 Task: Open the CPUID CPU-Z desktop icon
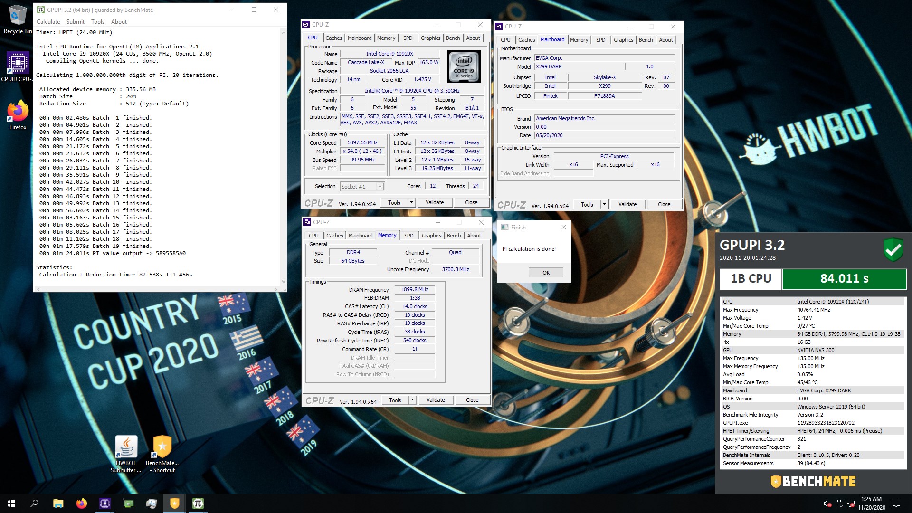click(x=18, y=67)
